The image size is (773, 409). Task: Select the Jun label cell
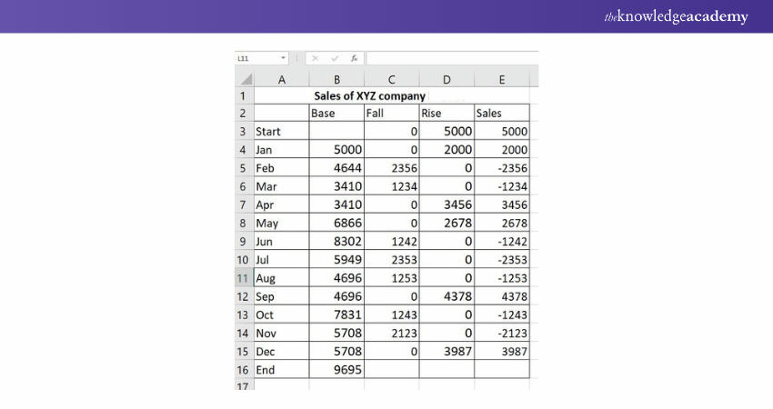click(281, 241)
